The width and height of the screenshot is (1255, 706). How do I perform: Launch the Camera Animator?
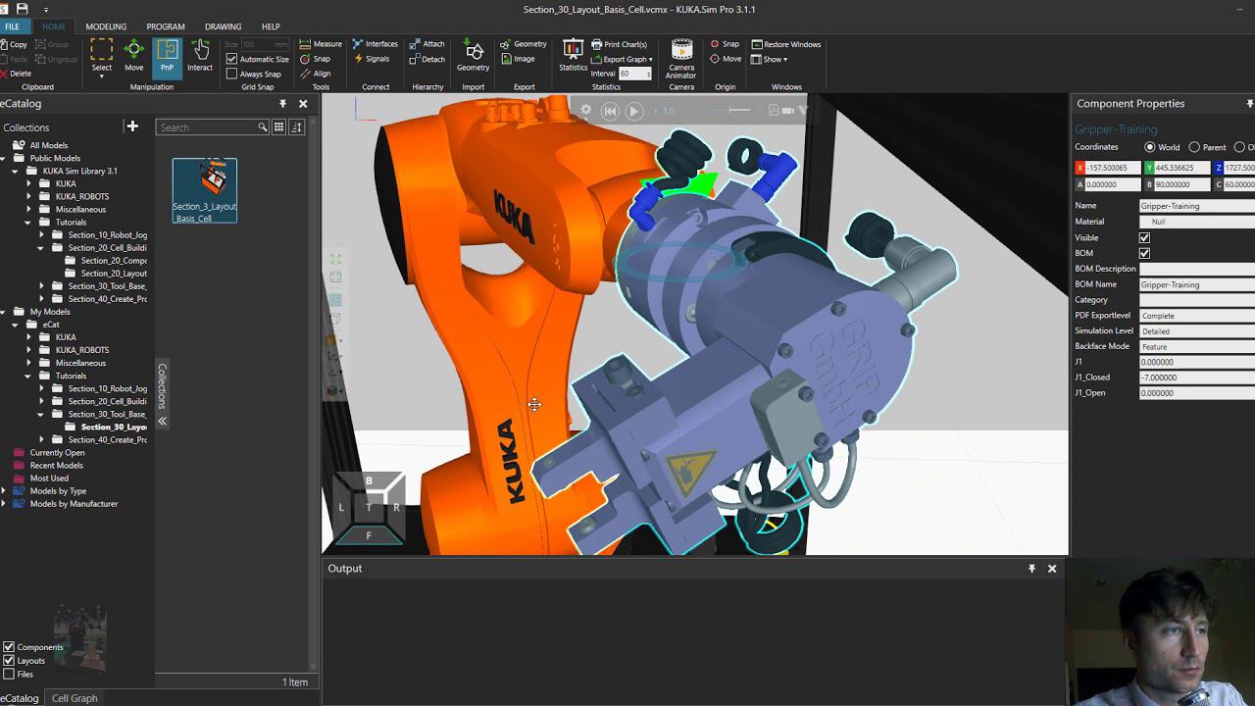click(680, 59)
